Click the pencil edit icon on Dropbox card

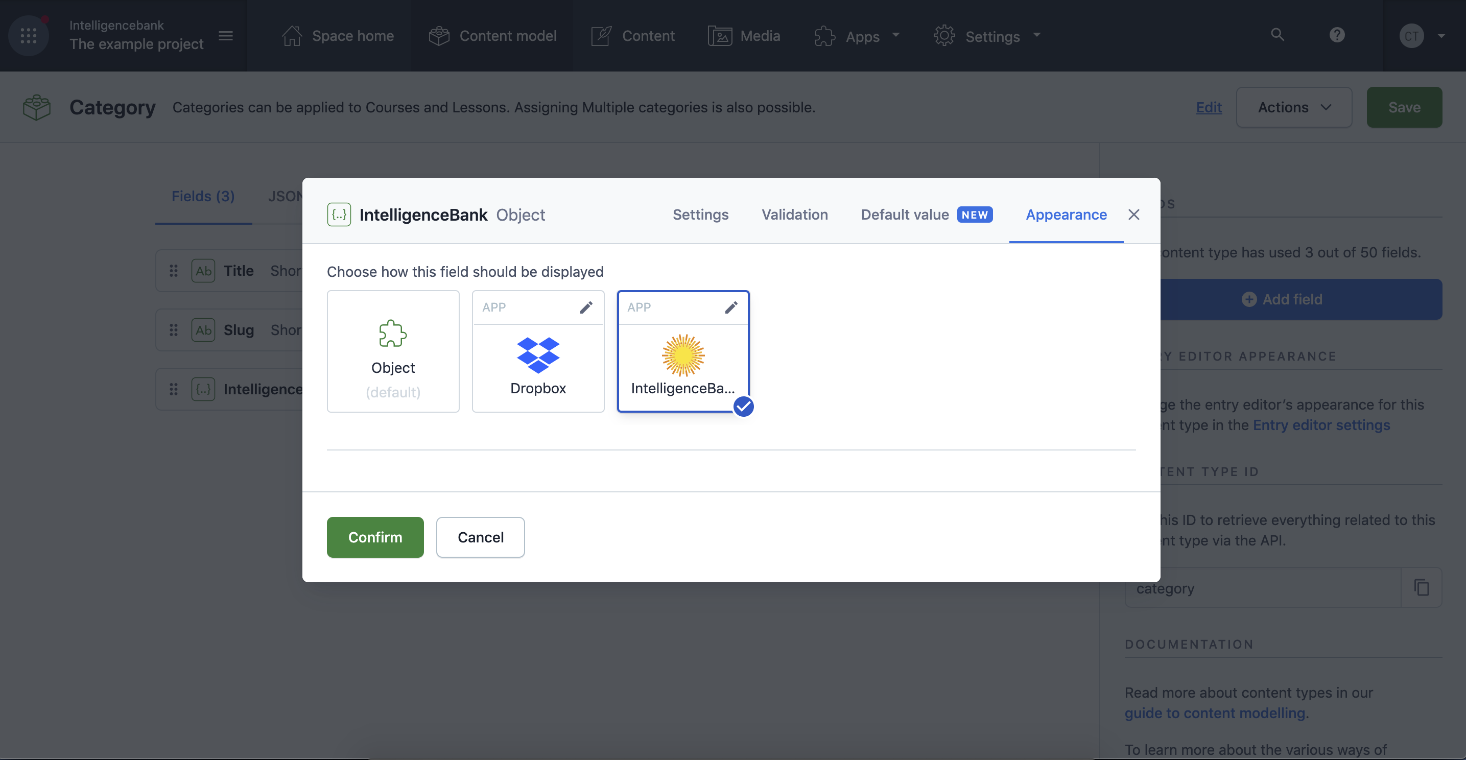click(585, 308)
